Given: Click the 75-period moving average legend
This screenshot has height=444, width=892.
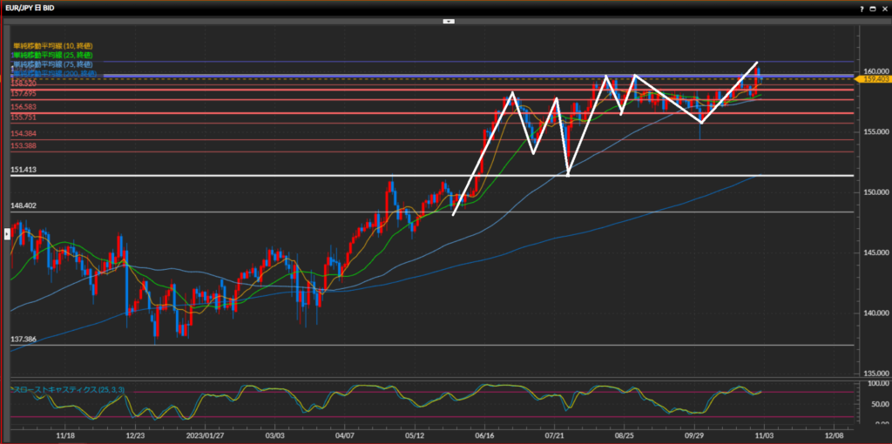Looking at the screenshot, I should (52, 64).
